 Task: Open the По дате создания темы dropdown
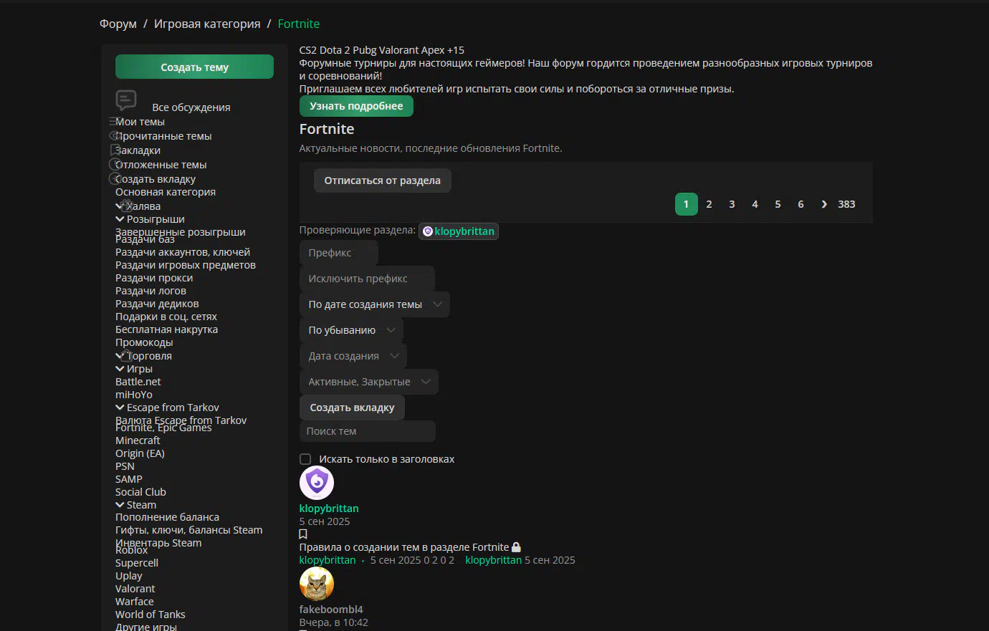coord(374,304)
